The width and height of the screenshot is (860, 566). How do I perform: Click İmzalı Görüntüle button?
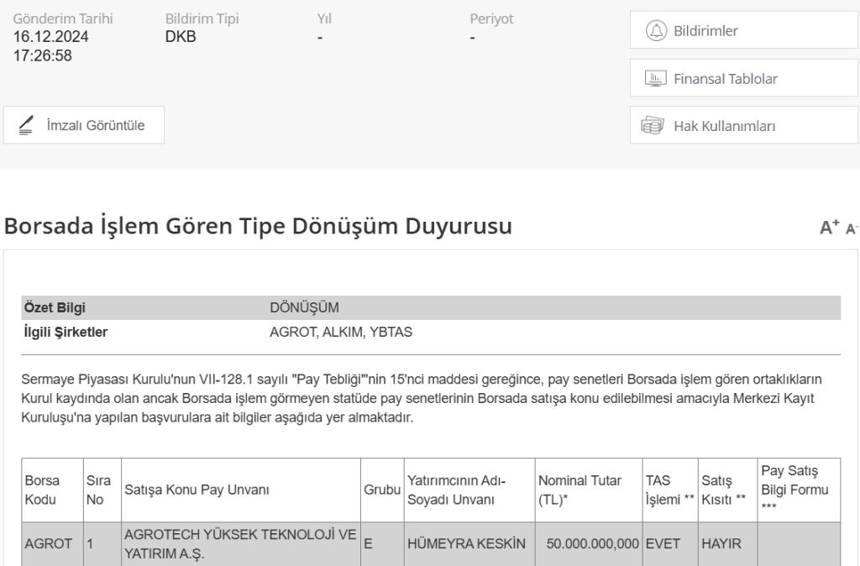click(x=84, y=125)
